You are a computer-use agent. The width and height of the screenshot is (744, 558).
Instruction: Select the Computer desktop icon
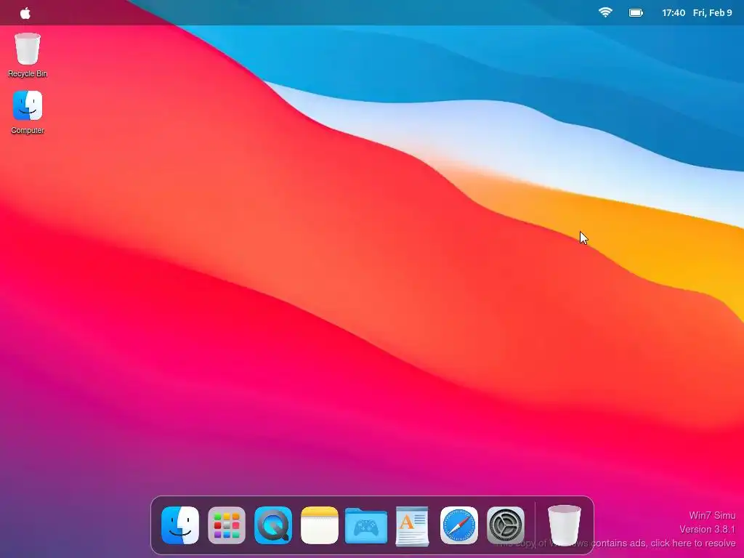point(28,113)
